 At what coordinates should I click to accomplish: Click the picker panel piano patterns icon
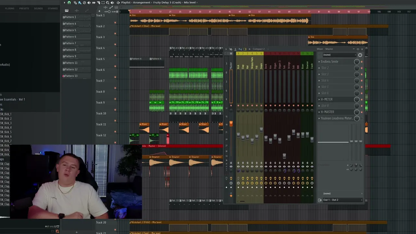pos(67,11)
